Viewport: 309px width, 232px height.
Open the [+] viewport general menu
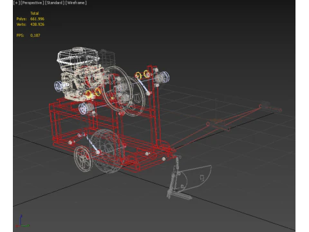pos(17,3)
